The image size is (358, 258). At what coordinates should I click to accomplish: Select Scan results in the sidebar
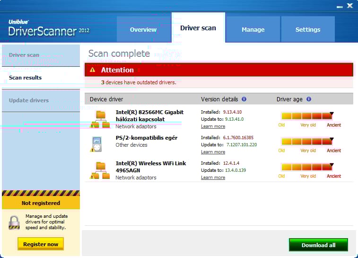41,78
